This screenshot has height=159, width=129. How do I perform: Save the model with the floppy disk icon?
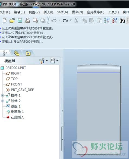pyautogui.click(x=20, y=20)
